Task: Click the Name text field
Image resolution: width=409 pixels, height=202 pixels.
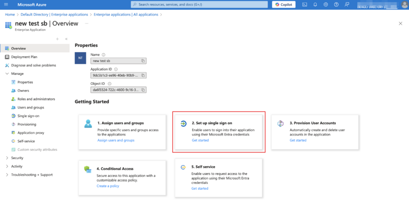Action: tap(119, 61)
